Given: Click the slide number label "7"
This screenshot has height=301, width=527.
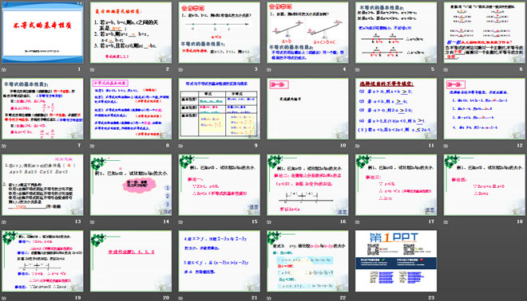Looking at the screenshot, I should tap(79, 145).
